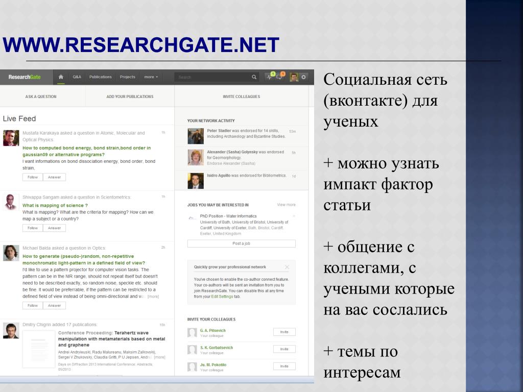Open Peter Stadler's photo in network activity
The height and width of the screenshot is (392, 523).
click(x=196, y=136)
